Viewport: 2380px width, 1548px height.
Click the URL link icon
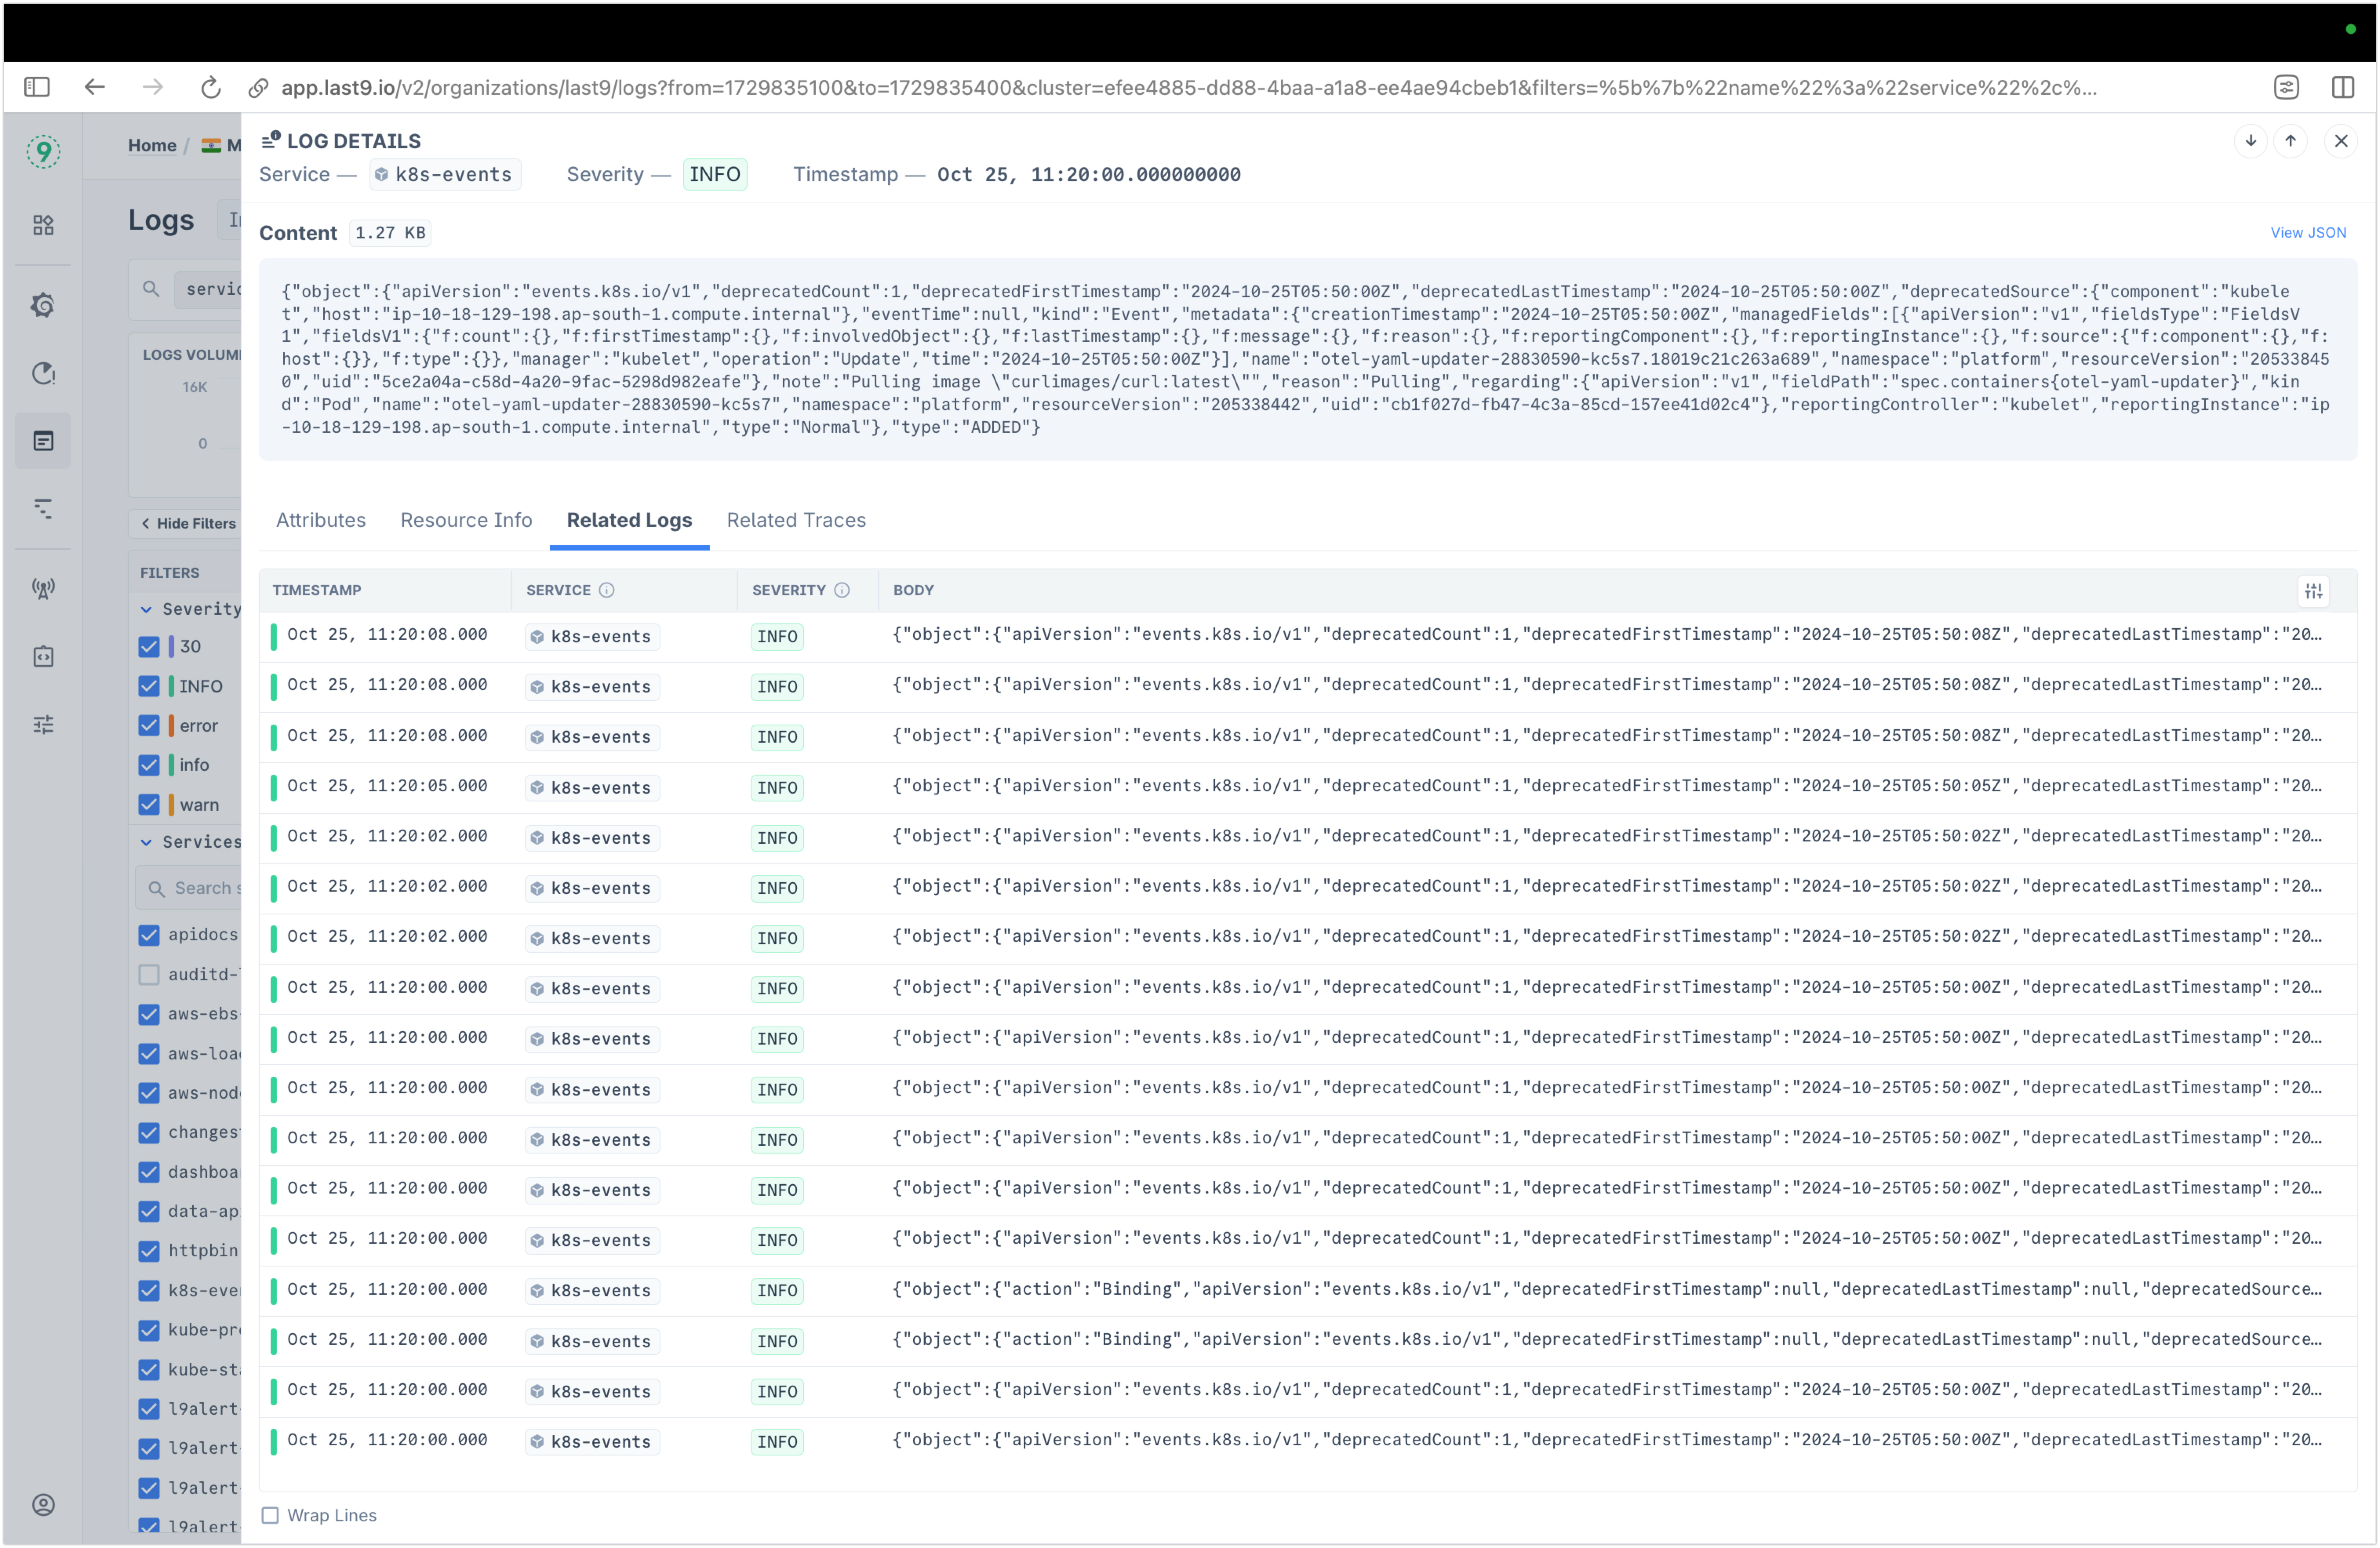point(258,88)
